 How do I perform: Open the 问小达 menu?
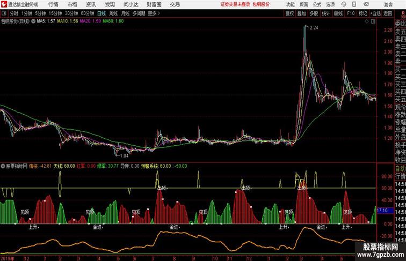click(x=130, y=4)
